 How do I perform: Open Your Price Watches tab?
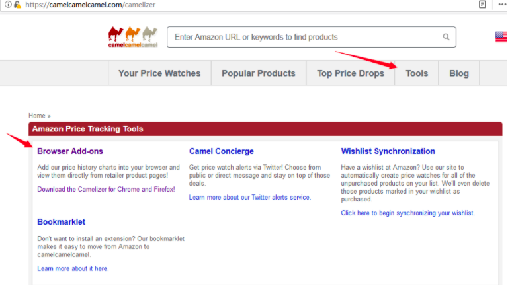click(159, 73)
